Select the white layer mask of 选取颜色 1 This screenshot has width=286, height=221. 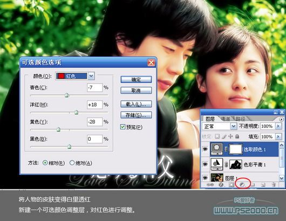pos(235,149)
